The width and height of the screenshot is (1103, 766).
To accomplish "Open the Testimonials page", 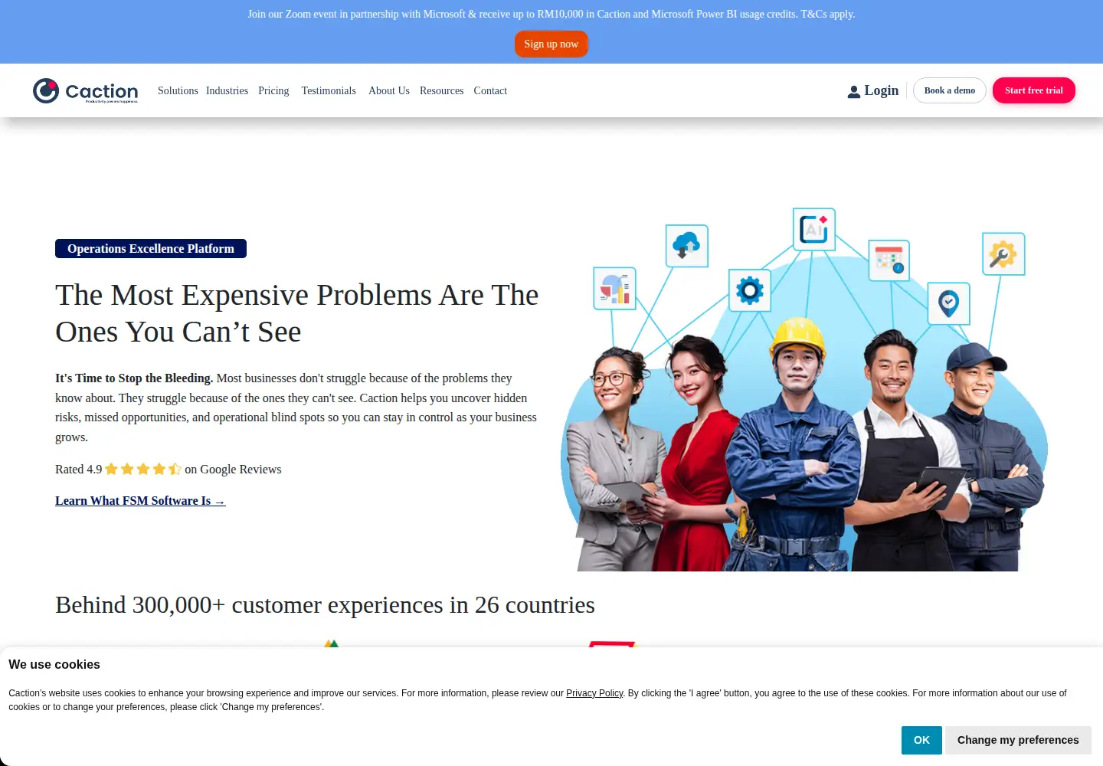I will [x=329, y=90].
